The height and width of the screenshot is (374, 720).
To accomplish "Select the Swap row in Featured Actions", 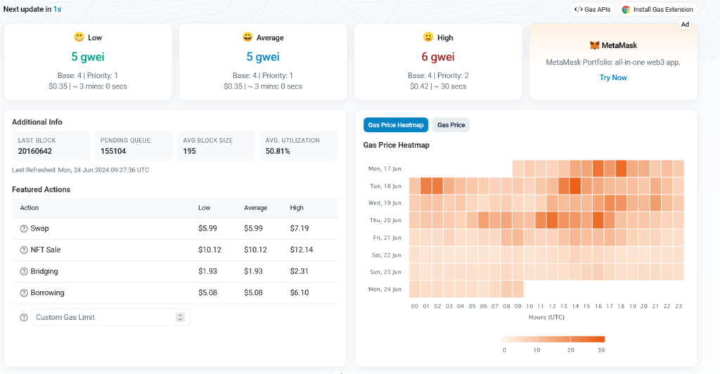I will [x=175, y=228].
